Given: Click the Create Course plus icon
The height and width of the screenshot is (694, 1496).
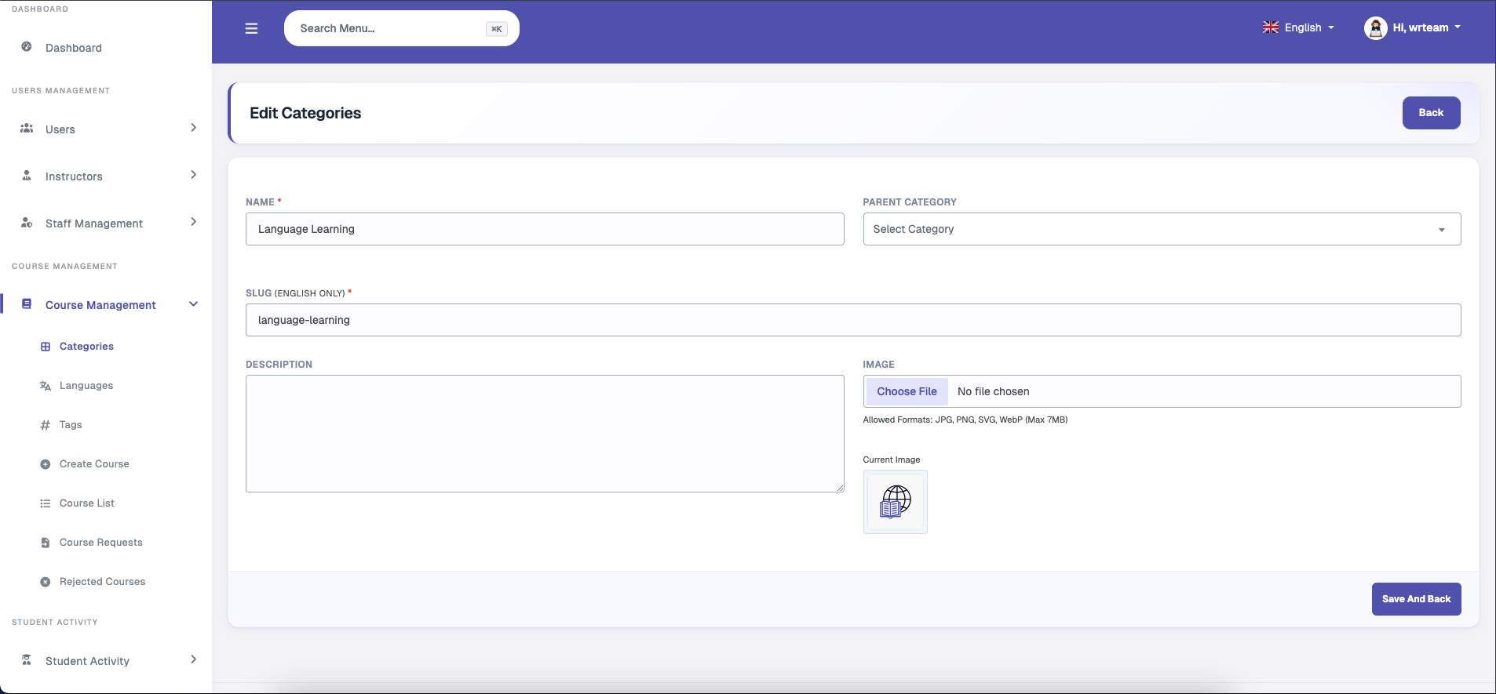Looking at the screenshot, I should (46, 464).
